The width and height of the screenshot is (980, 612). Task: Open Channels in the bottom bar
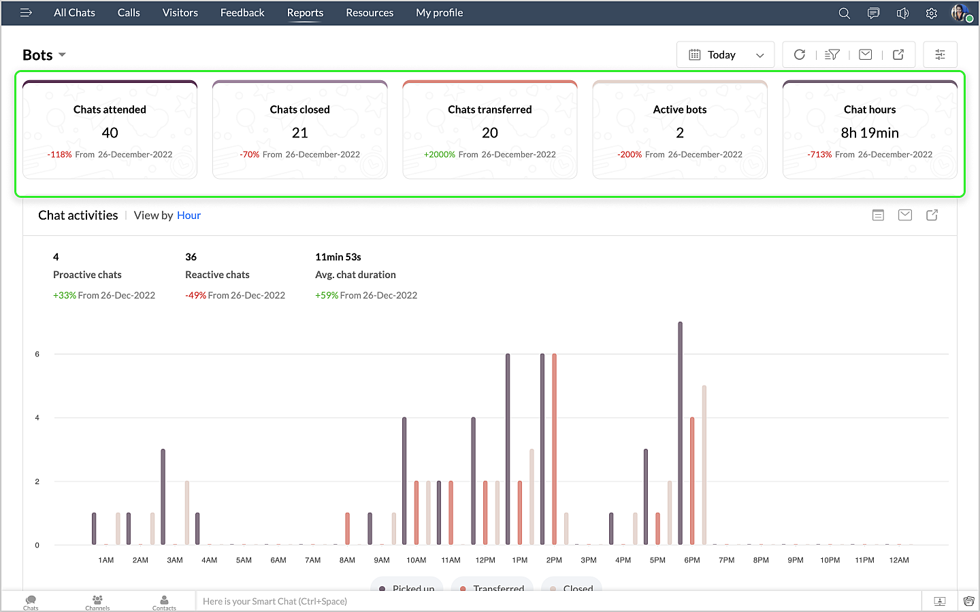coord(97,602)
